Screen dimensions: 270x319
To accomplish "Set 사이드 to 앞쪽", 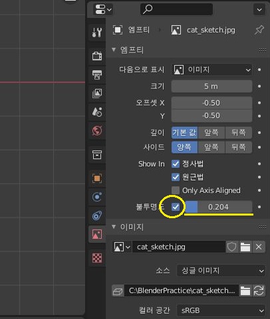I will pos(211,147).
